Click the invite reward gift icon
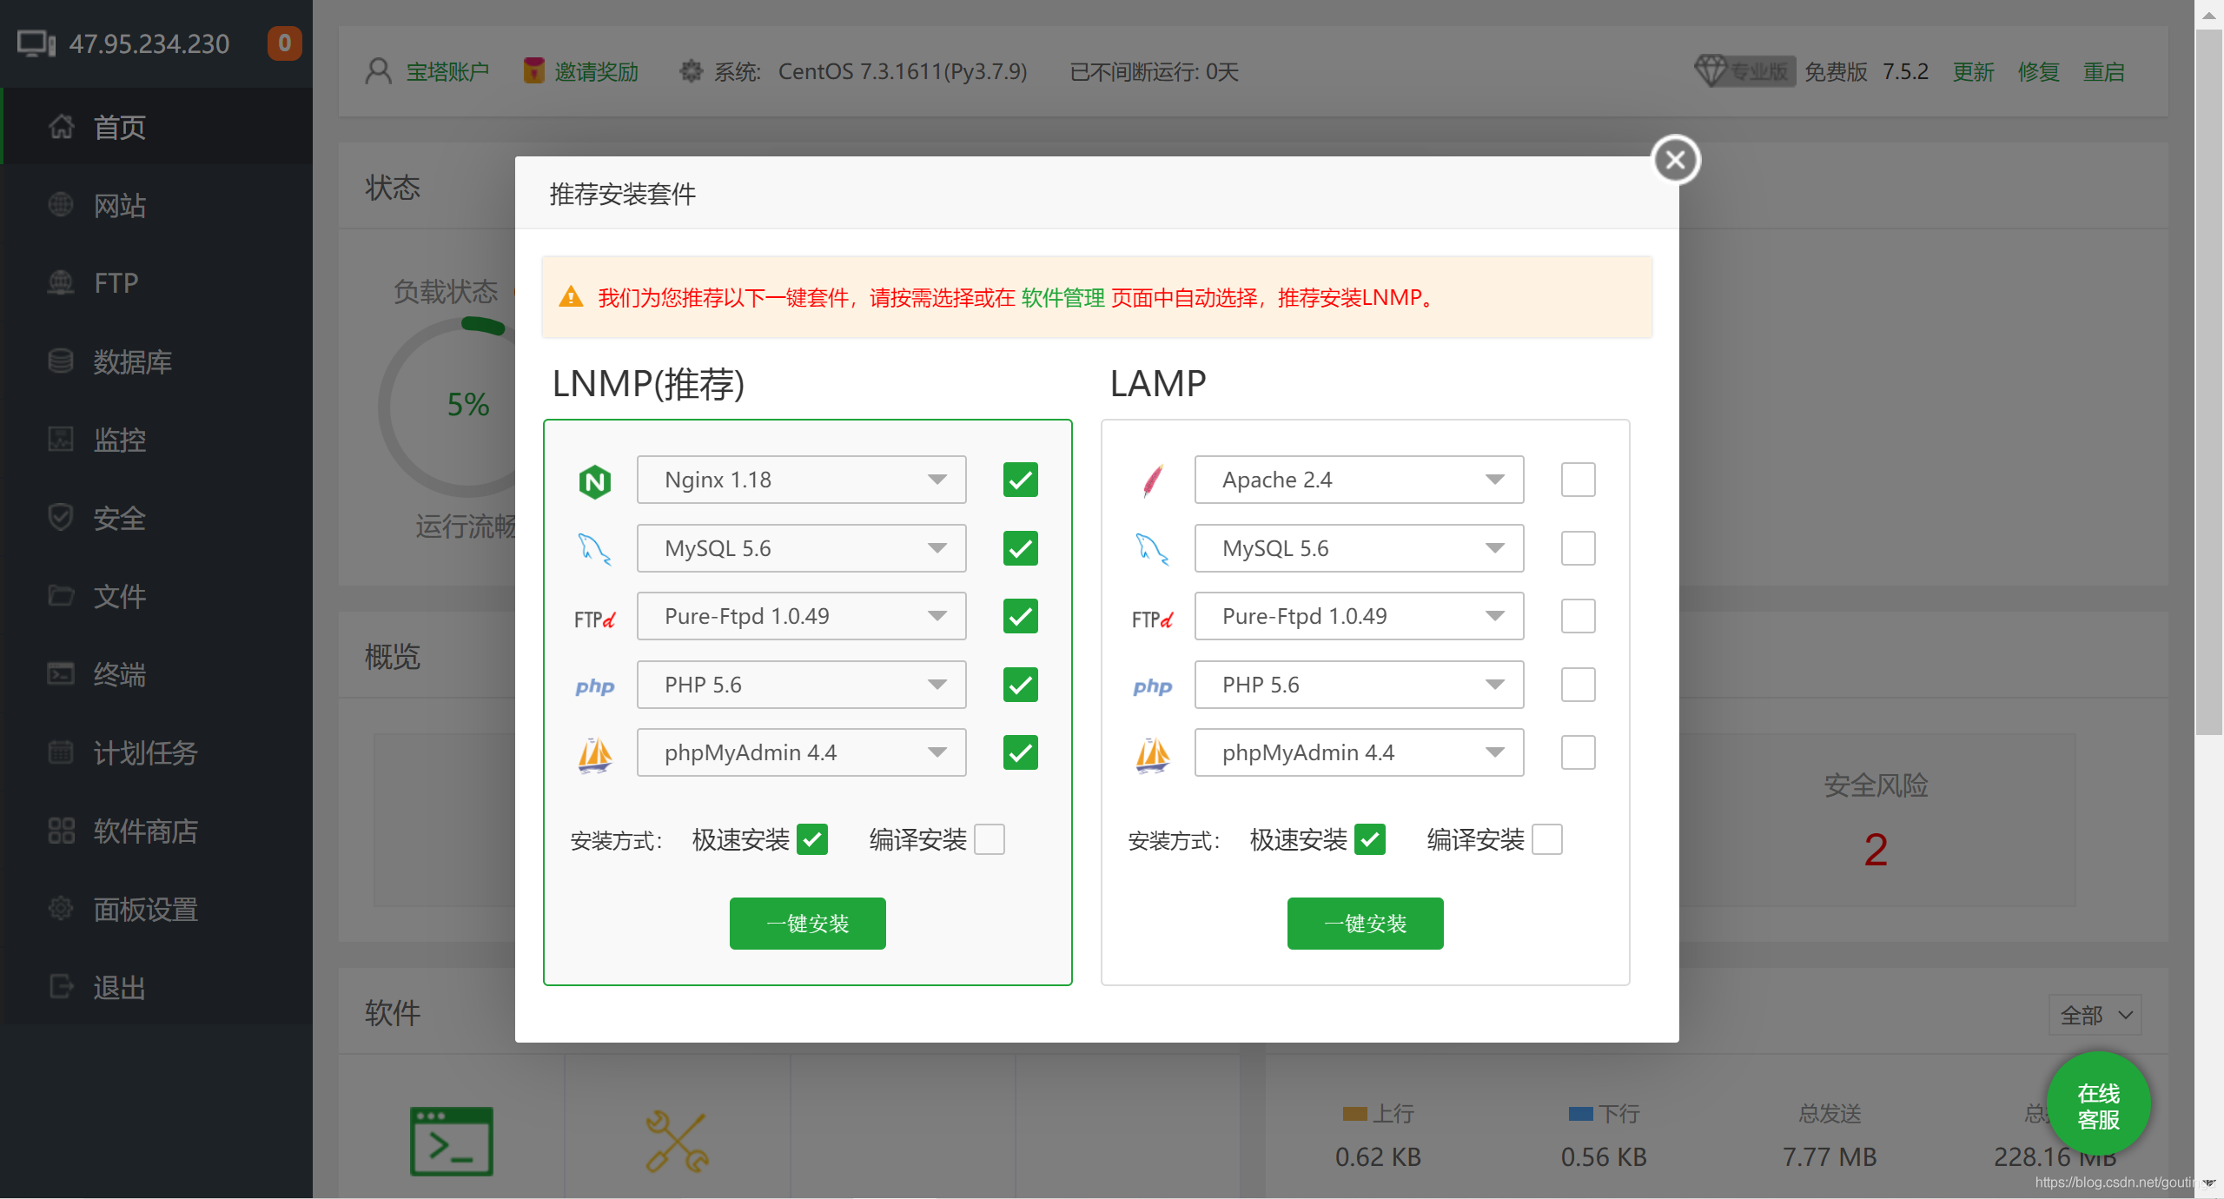This screenshot has width=2224, height=1199. click(x=533, y=71)
